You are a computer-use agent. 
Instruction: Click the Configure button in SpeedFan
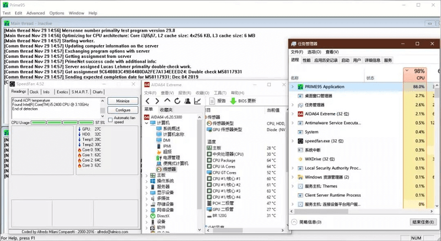coord(122,110)
